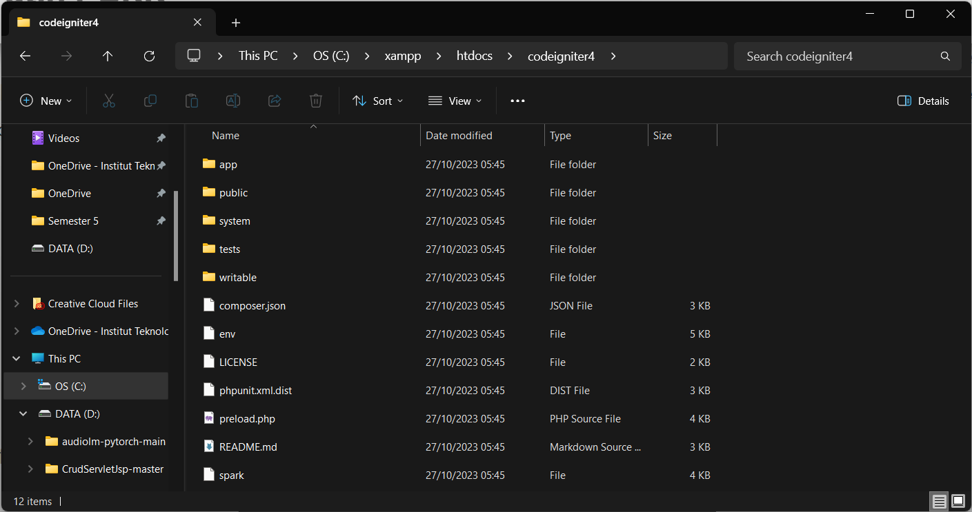Click the Copy icon in toolbar
The height and width of the screenshot is (512, 972).
[150, 101]
